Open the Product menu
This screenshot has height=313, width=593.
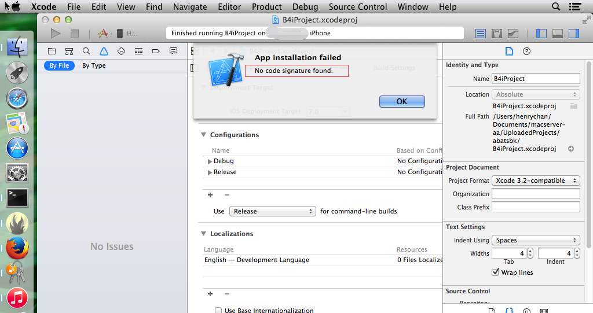point(267,7)
